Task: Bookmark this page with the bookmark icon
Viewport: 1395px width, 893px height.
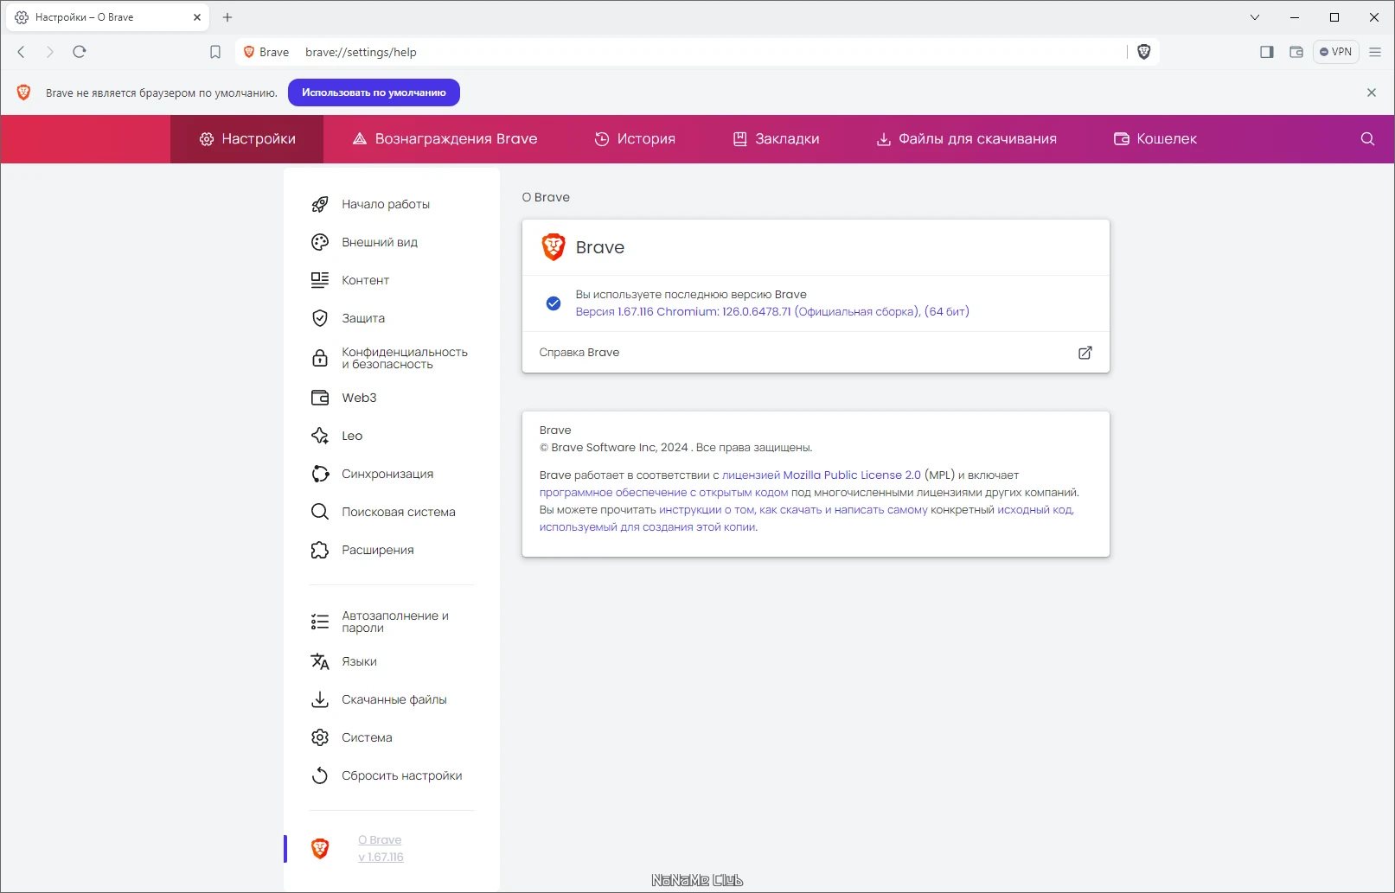Action: point(215,52)
